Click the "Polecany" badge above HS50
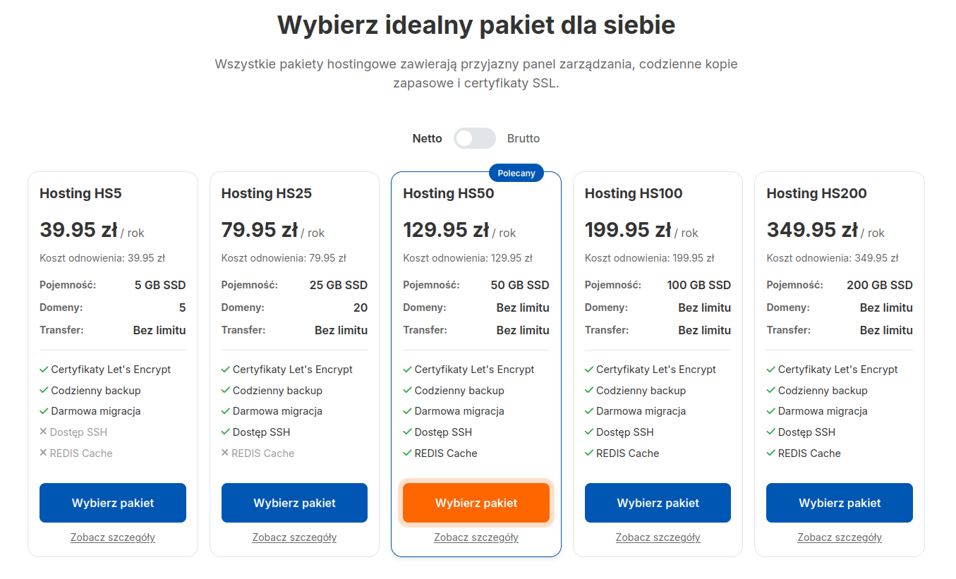Screen dimensions: 956x579 (x=516, y=172)
